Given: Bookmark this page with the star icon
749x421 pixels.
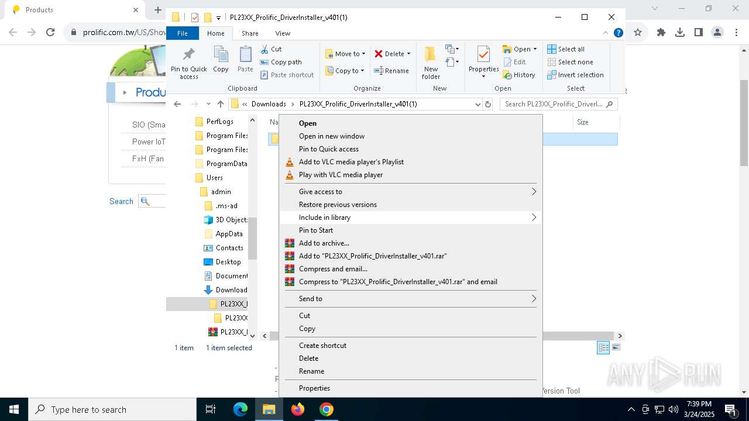Looking at the screenshot, I should pos(638,33).
